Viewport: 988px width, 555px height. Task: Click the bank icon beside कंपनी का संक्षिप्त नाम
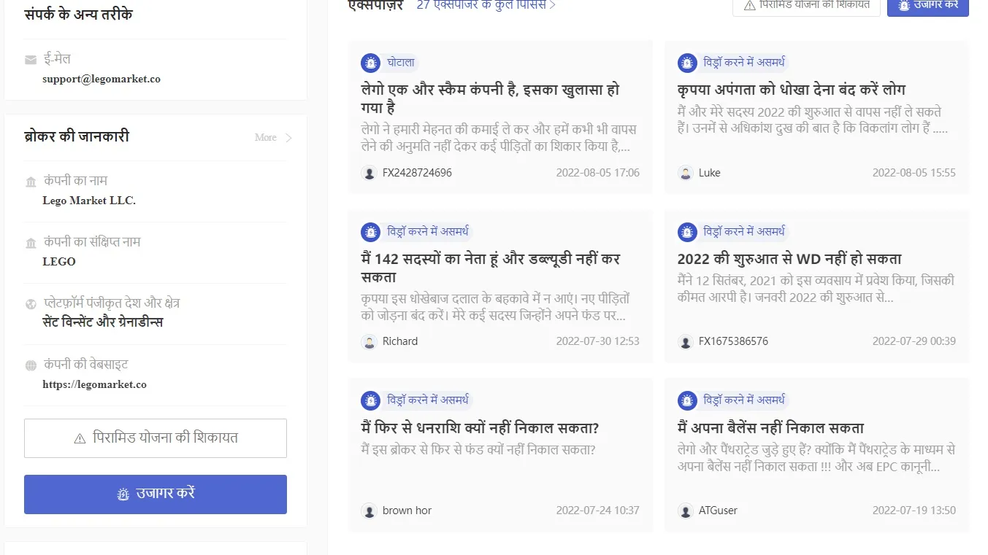(31, 243)
